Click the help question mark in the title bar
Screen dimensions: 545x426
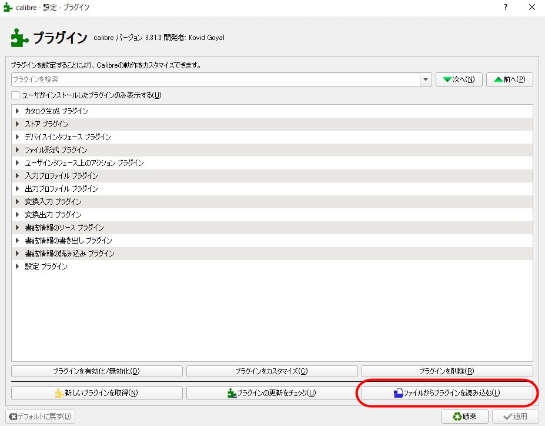pos(506,7)
